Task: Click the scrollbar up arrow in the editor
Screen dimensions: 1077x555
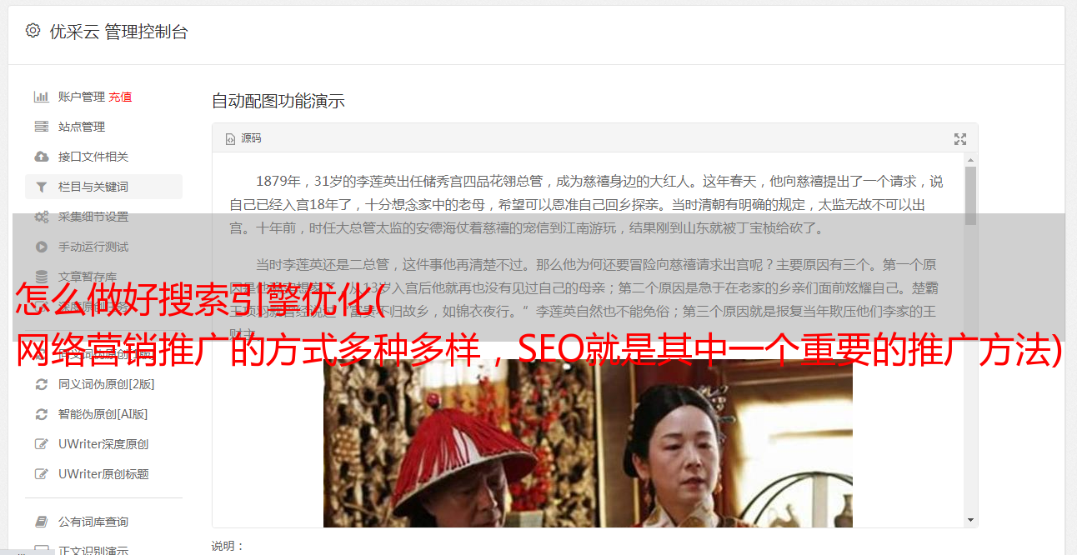Action: (x=970, y=159)
